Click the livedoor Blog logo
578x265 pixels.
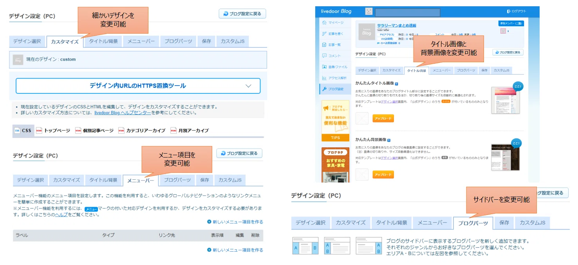(336, 11)
